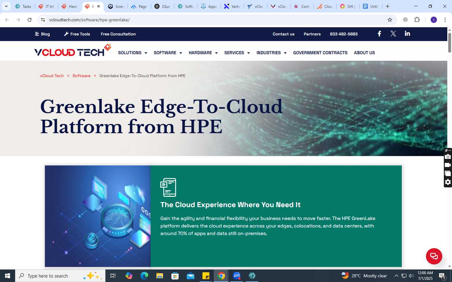452x282 pixels.
Task: Switch to the SHI browser tab
Action: pyautogui.click(x=348, y=6)
